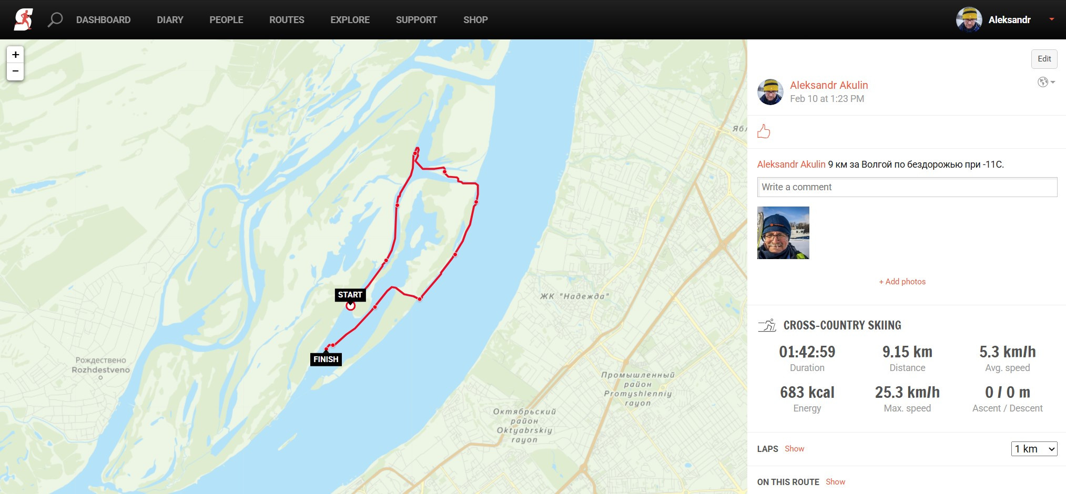The image size is (1066, 494).
Task: Open the ROUTES menu item
Action: tap(287, 20)
